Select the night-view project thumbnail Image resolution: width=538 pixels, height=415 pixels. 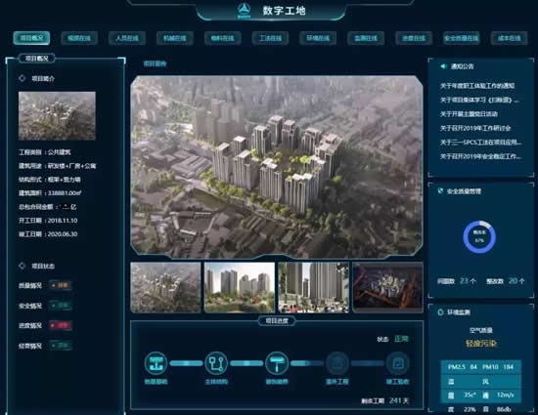pyautogui.click(x=387, y=287)
